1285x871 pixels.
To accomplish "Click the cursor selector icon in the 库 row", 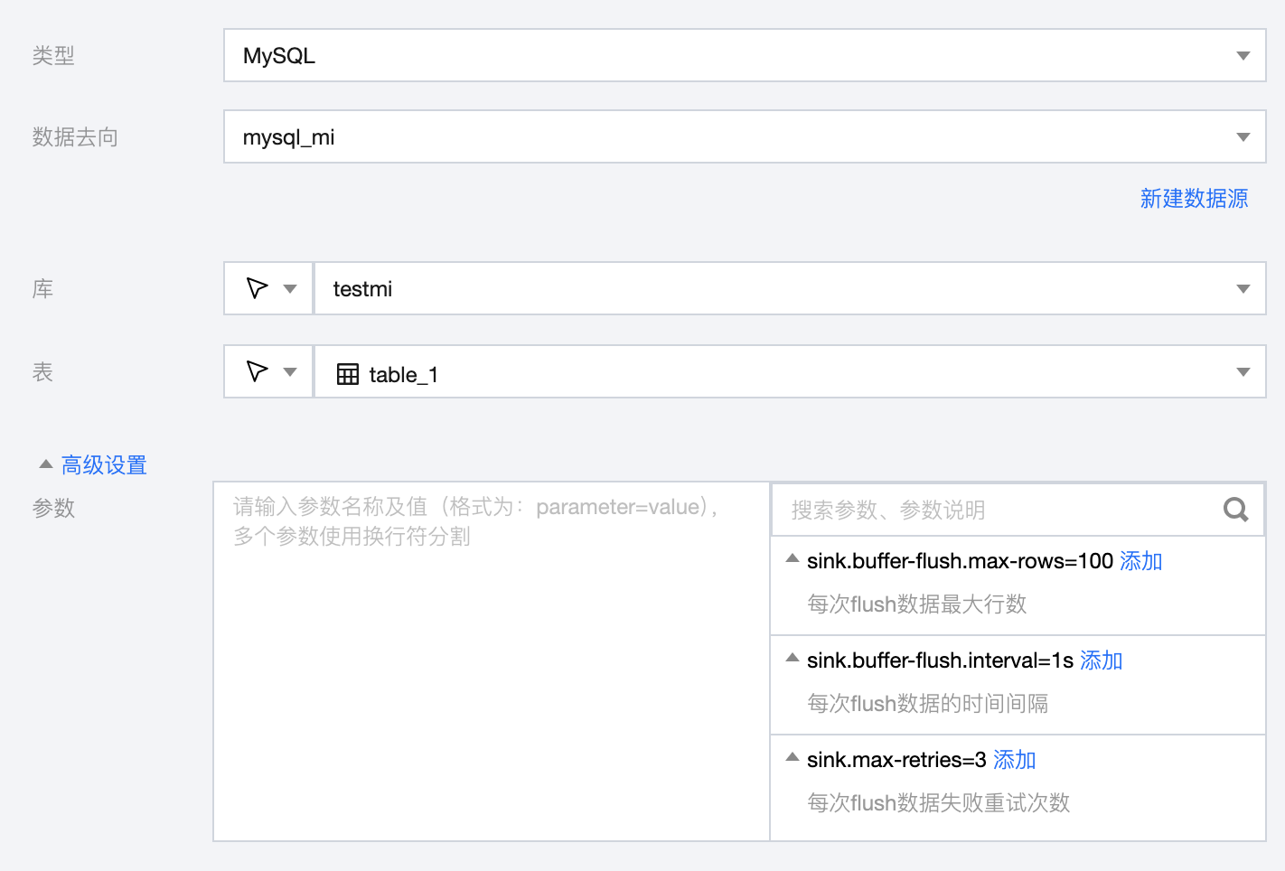I will [257, 288].
